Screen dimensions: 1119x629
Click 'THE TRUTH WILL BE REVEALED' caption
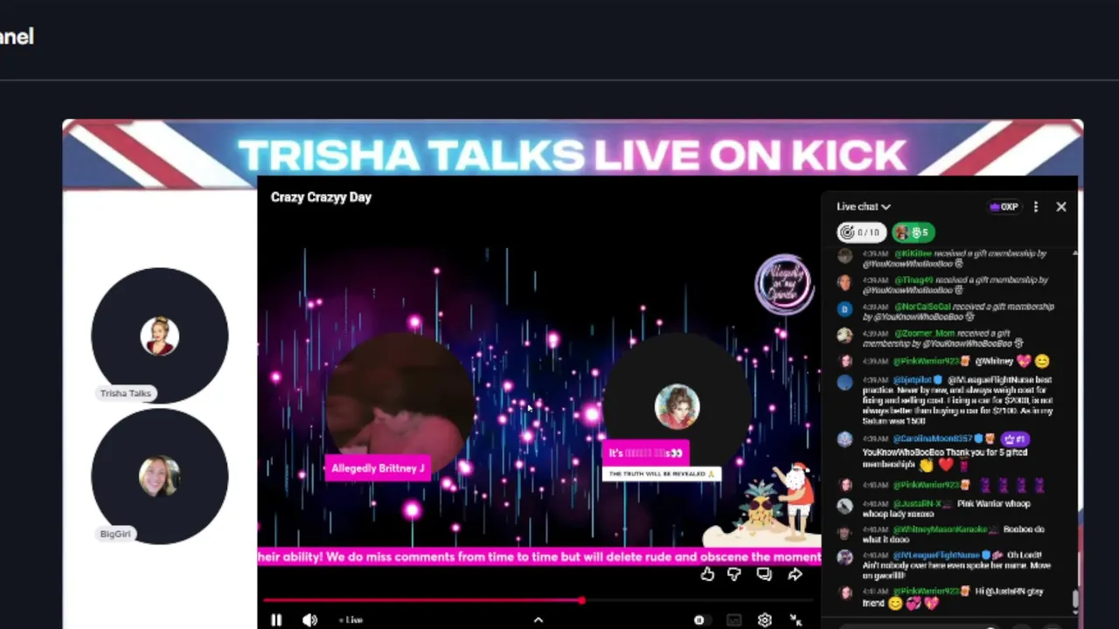(662, 474)
